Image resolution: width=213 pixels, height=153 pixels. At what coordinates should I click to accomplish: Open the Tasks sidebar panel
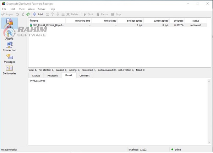pos(10,23)
